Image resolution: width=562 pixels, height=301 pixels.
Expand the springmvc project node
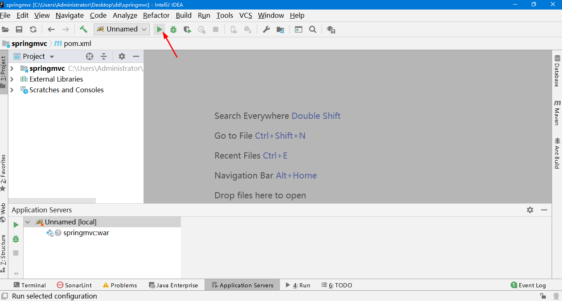coord(12,68)
